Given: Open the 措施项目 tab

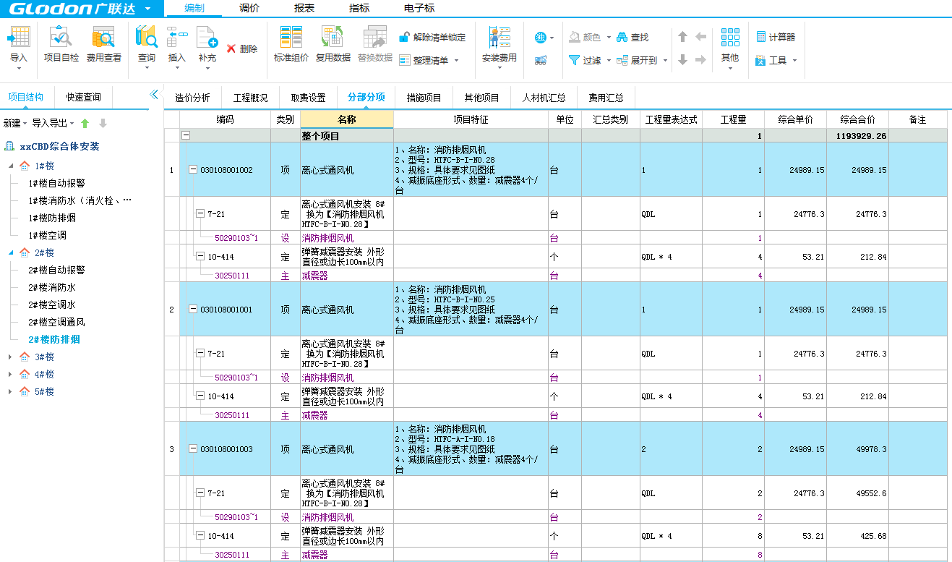Looking at the screenshot, I should 424,98.
